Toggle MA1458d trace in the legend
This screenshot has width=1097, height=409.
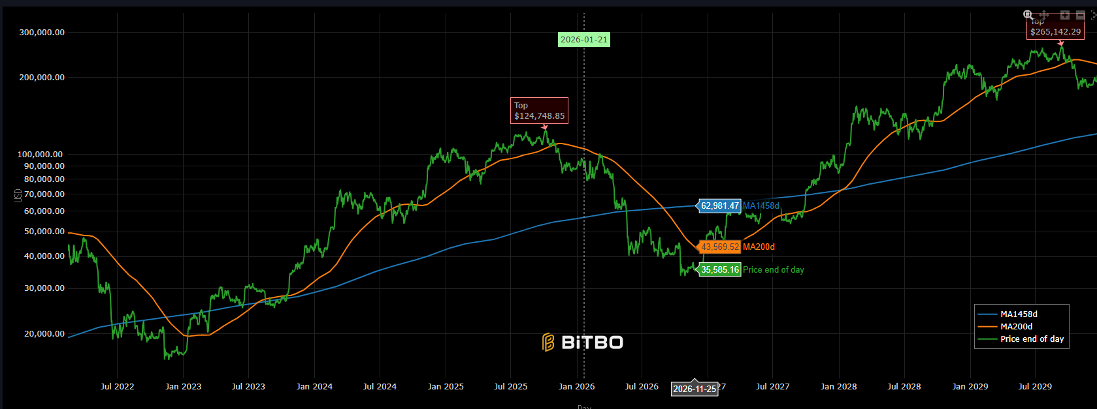tap(1019, 314)
